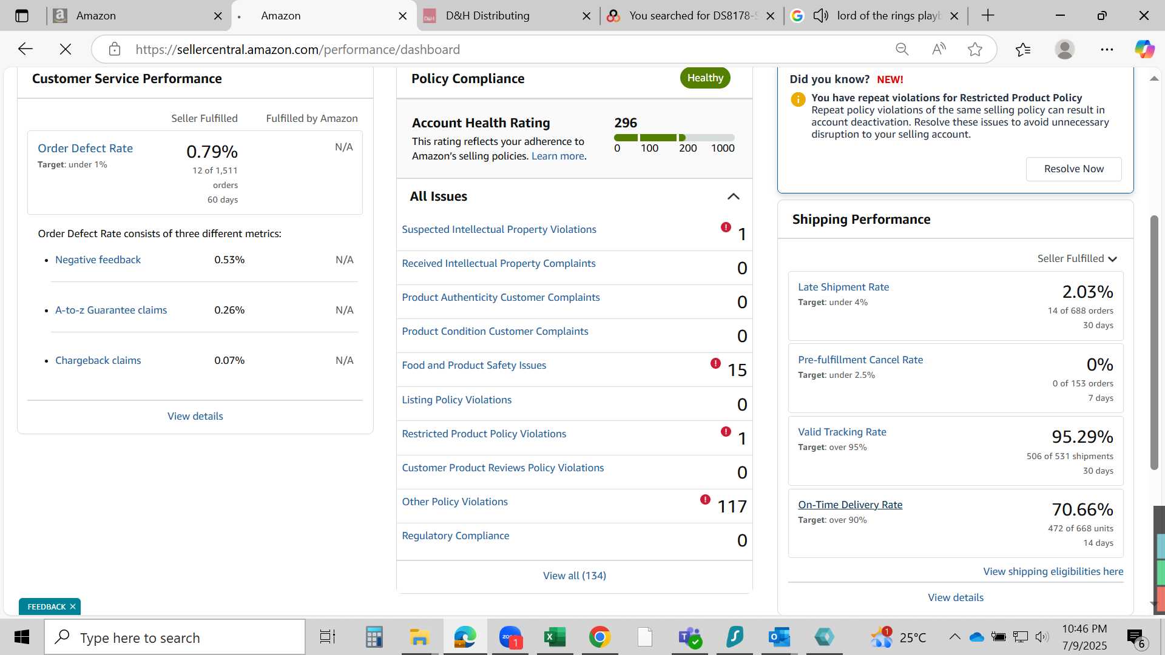Collapse the All Issues section

[734, 196]
